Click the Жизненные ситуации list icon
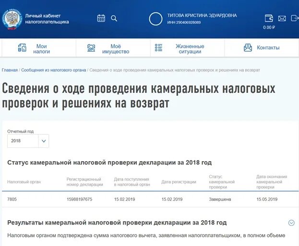The width and height of the screenshot is (299, 246). (x=158, y=47)
